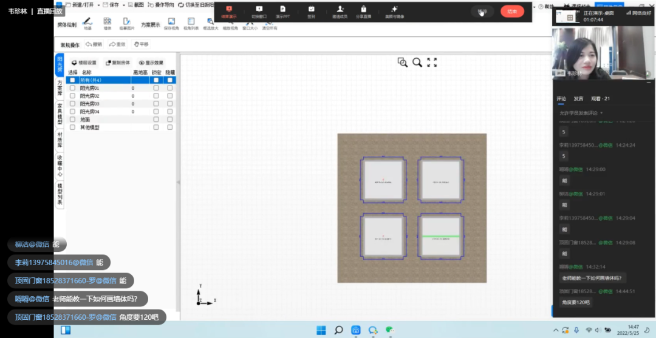Image resolution: width=656 pixels, height=338 pixels.
Task: Open the 评论 comments tab
Action: point(561,98)
